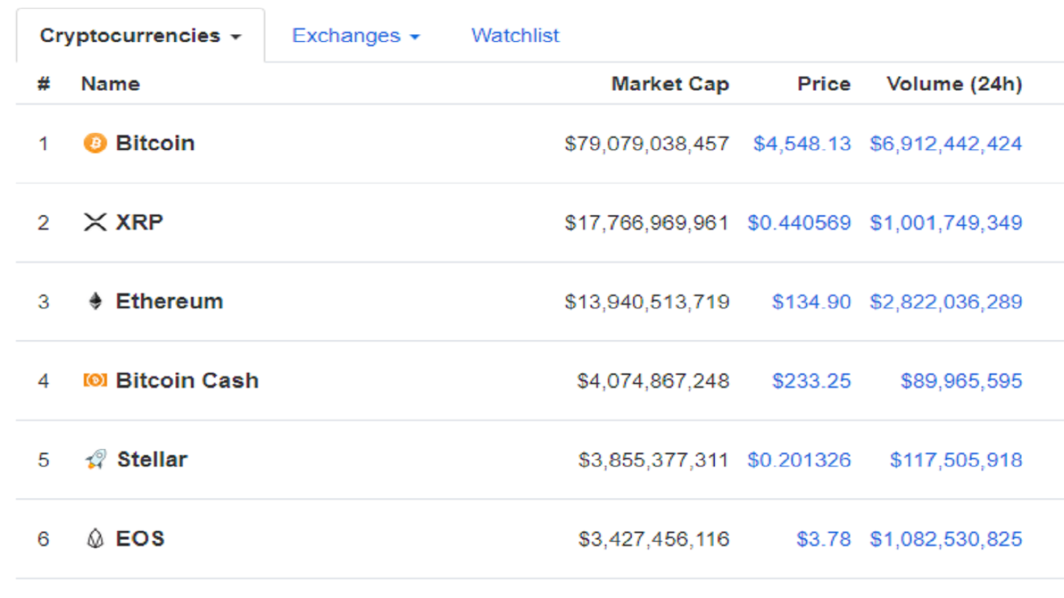Click Ethereum price $134.90
Image resolution: width=1064 pixels, height=598 pixels.
click(811, 302)
